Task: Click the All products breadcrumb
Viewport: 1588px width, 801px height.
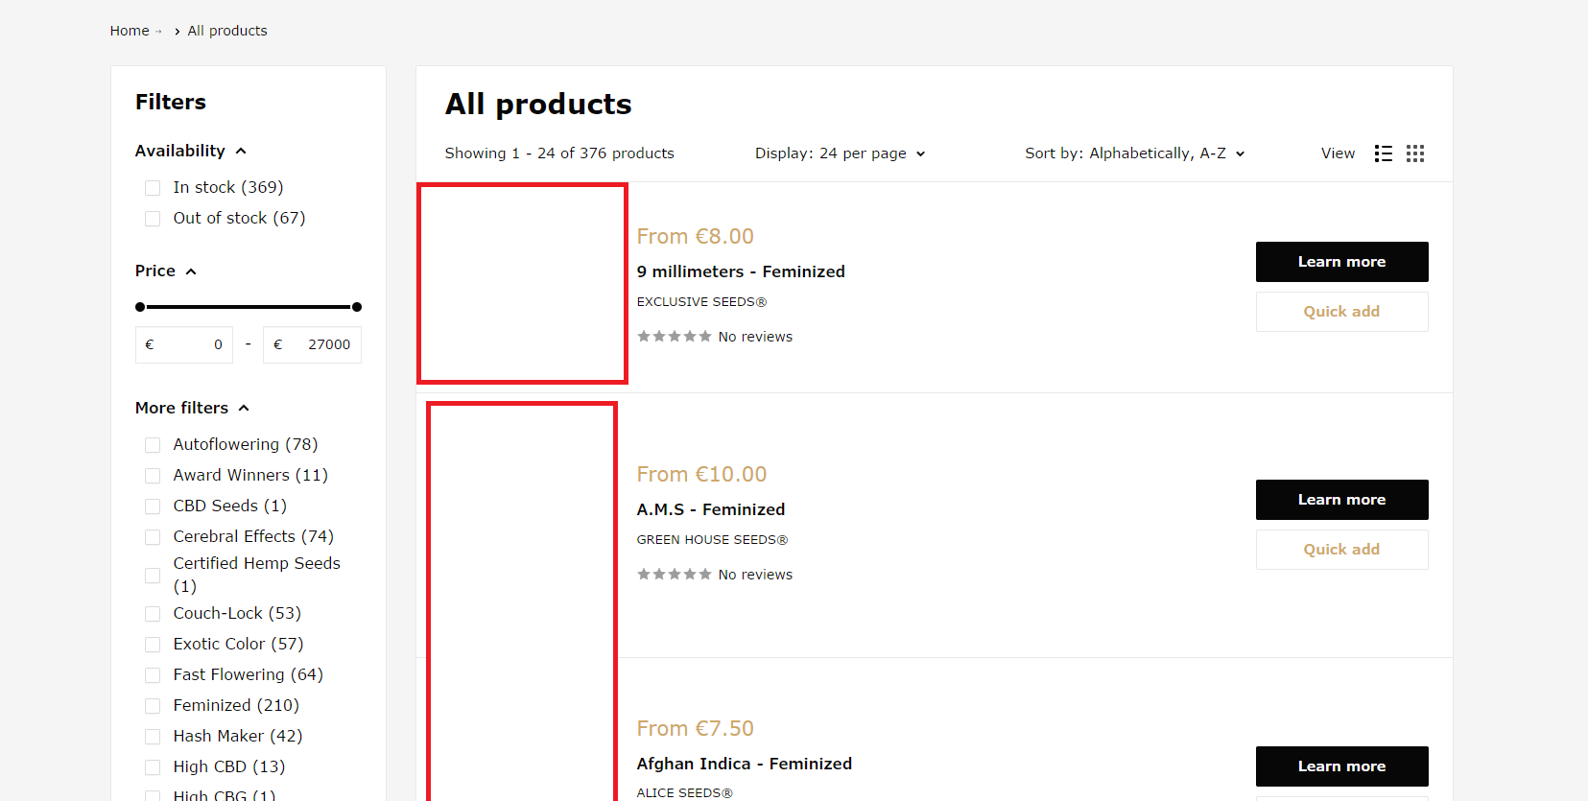Action: [x=227, y=31]
